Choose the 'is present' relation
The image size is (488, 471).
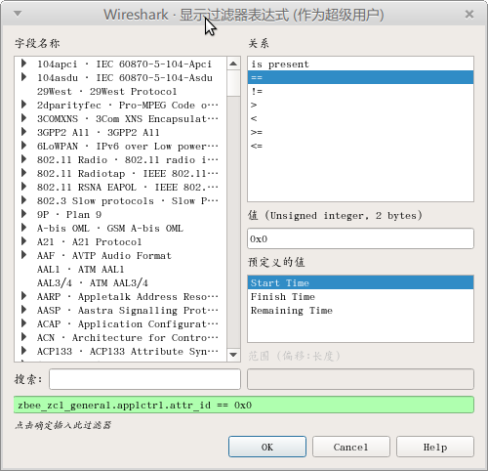[360, 64]
